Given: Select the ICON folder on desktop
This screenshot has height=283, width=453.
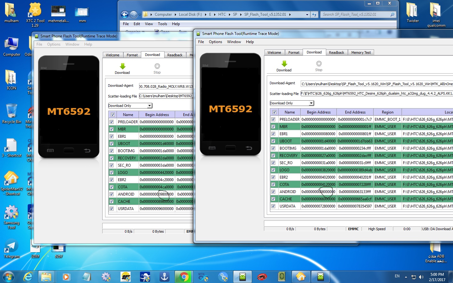Looking at the screenshot, I should [11, 80].
